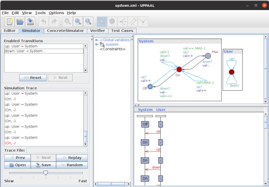Open the Options menu
Screen dimensions: 269x187
pyautogui.click(x=56, y=13)
